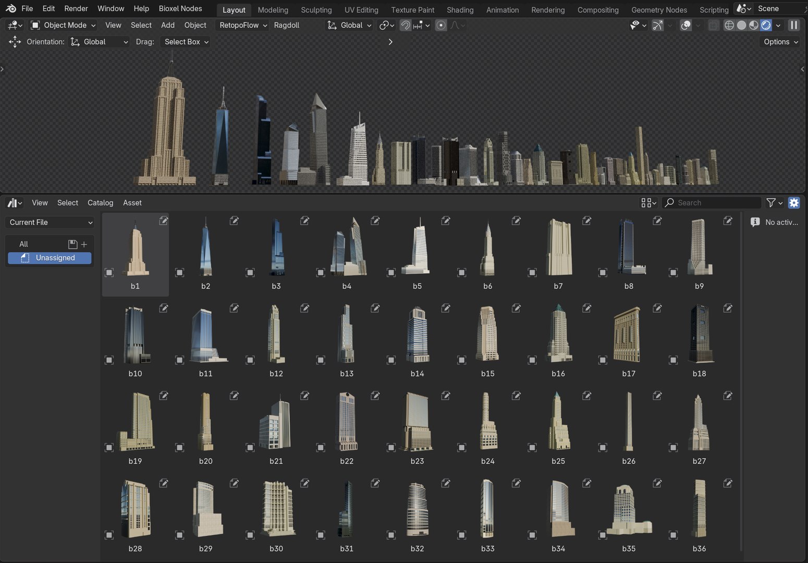Toggle proportional editing circle icon
The width and height of the screenshot is (808, 563).
pos(441,25)
